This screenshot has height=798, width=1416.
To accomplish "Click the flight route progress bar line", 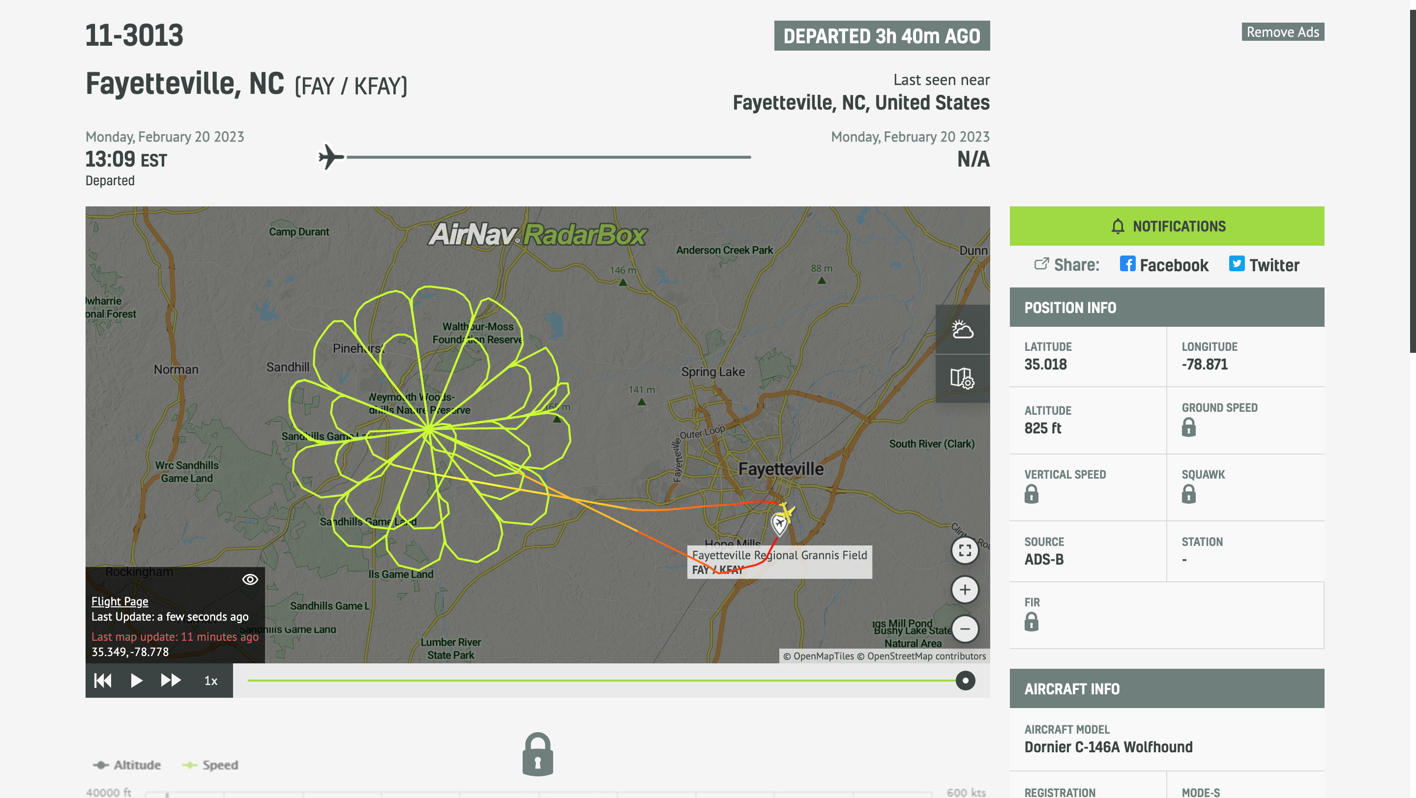I will tap(549, 157).
